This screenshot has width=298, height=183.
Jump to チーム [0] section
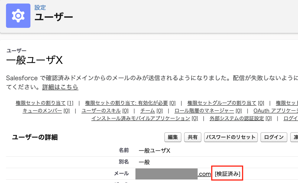[x=151, y=111]
